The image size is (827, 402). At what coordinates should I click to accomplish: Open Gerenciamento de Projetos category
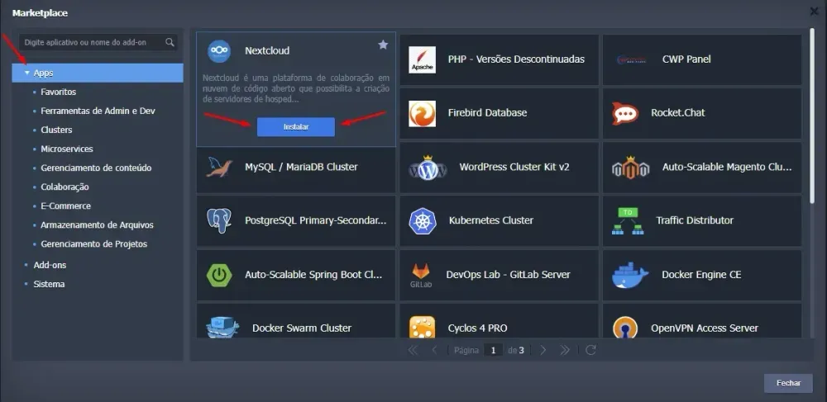(94, 244)
